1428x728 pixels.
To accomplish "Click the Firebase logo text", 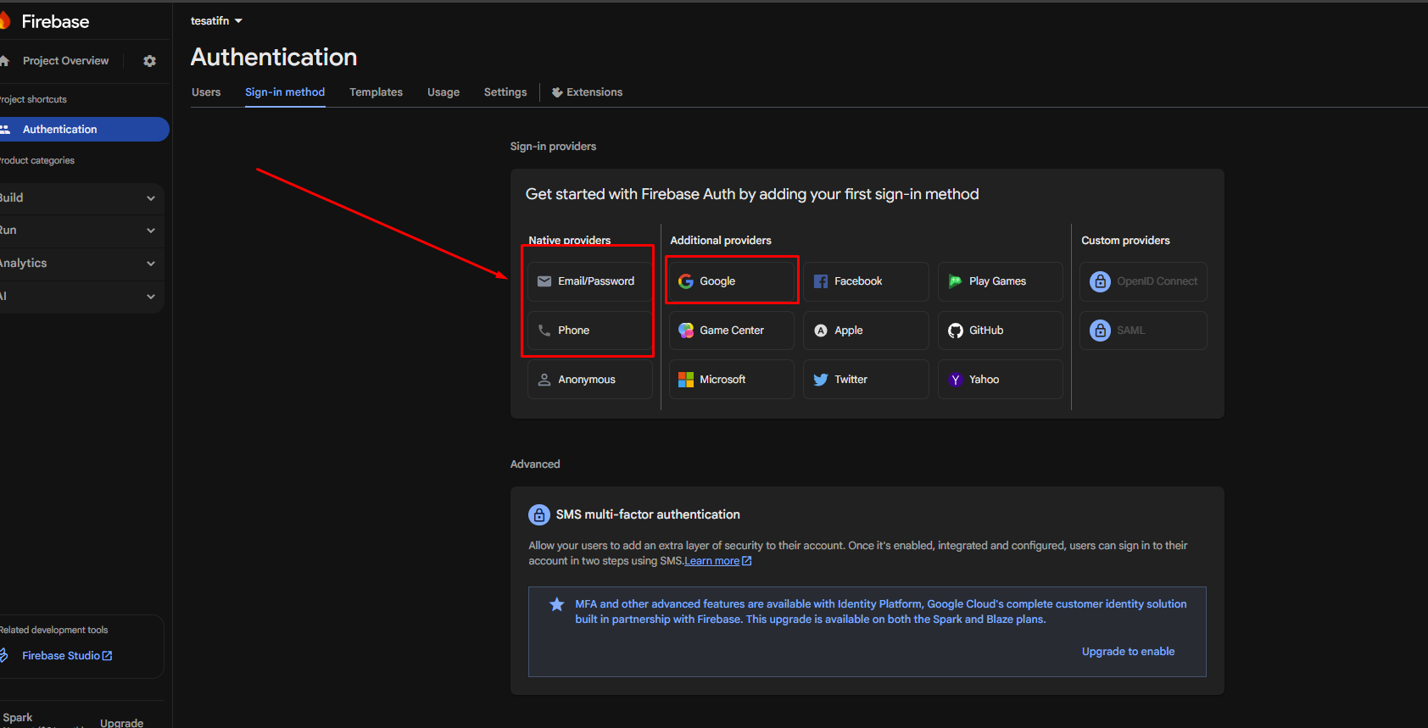I will point(55,22).
